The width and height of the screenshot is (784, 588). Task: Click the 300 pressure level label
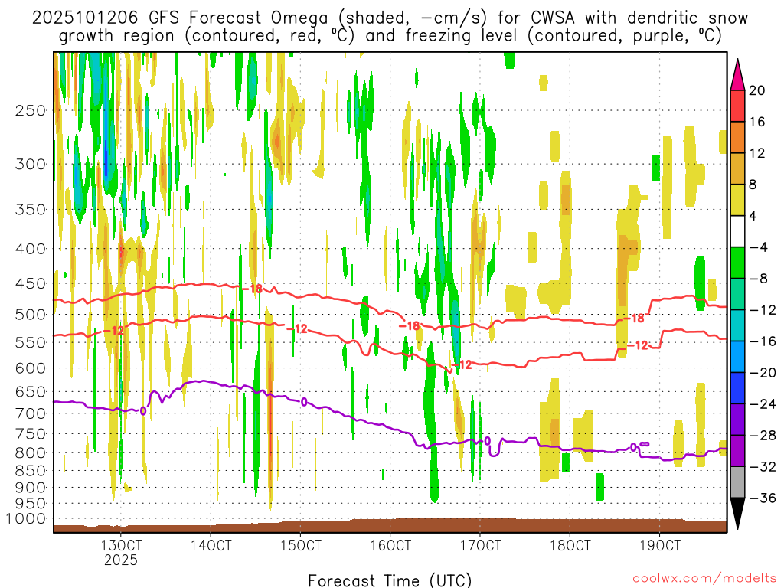31,164
